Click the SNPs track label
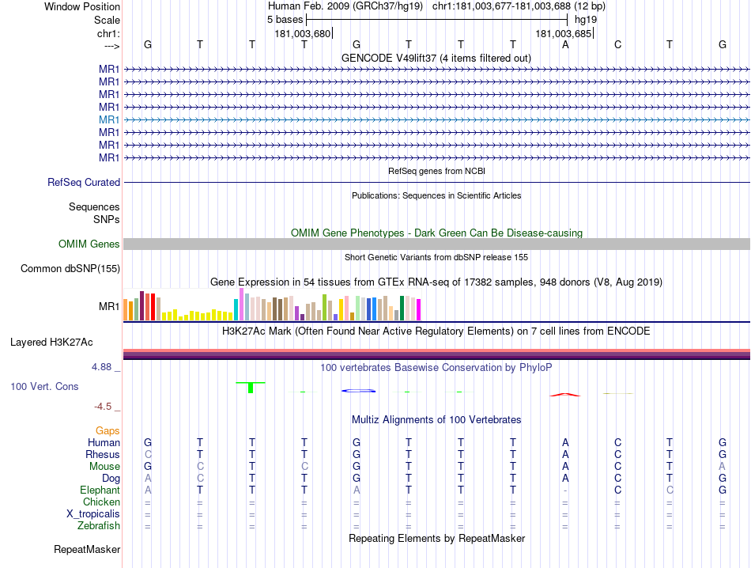Image resolution: width=751 pixels, height=568 pixels. click(107, 219)
